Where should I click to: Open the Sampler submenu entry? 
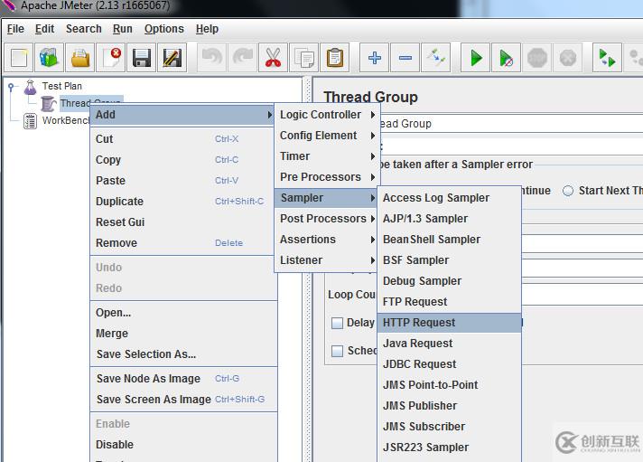(x=328, y=198)
